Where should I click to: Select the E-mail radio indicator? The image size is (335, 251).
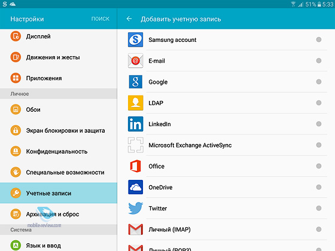318,61
